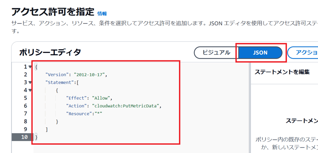Place cursor on "Allow" value

(101, 98)
